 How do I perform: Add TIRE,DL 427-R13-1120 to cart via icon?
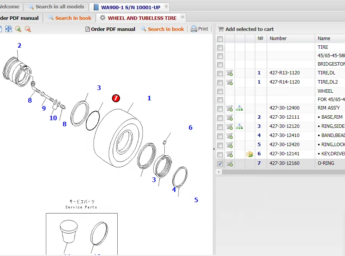click(x=230, y=73)
